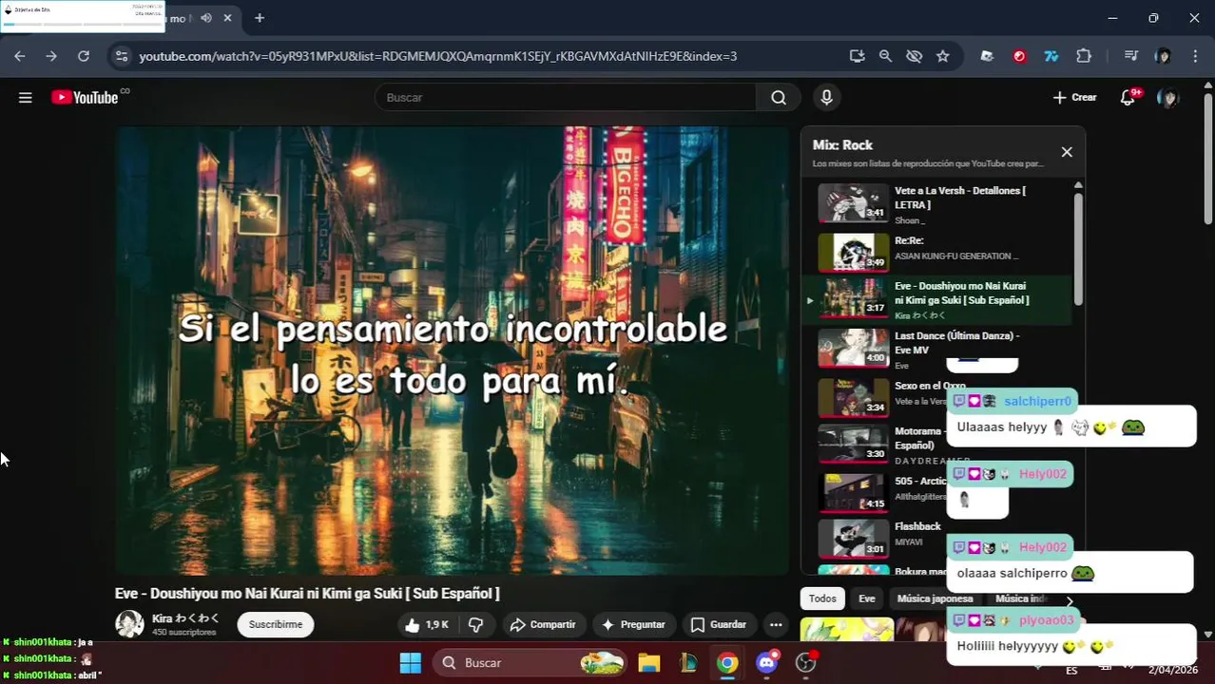Select the Todos filter chip
Screen dimensions: 1215x684
click(x=822, y=598)
